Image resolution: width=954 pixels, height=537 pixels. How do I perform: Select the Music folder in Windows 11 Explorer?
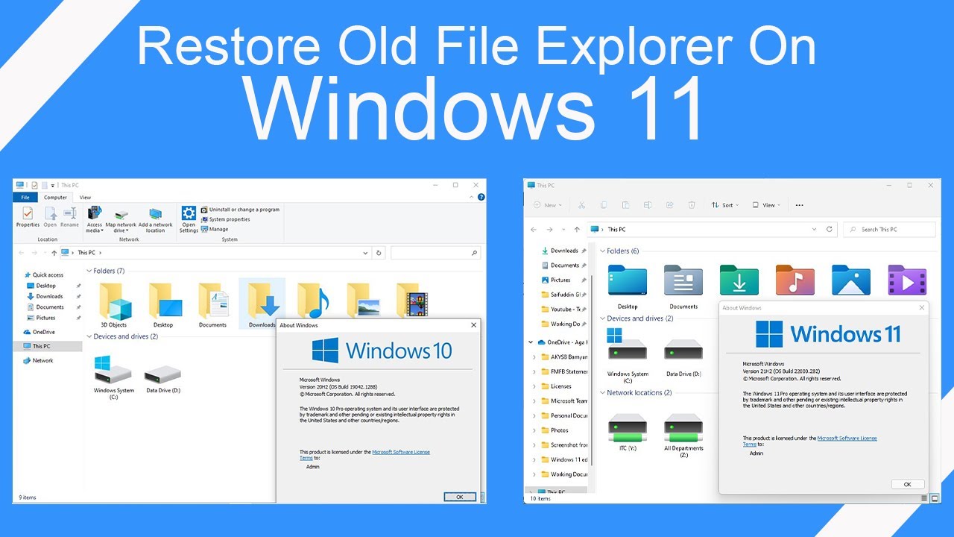click(x=795, y=280)
